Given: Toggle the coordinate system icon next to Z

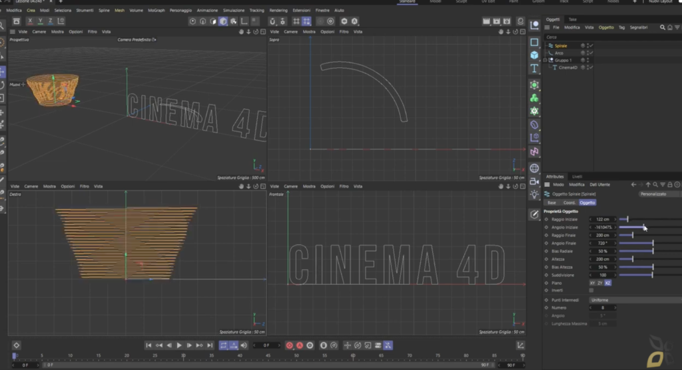Looking at the screenshot, I should coord(61,21).
